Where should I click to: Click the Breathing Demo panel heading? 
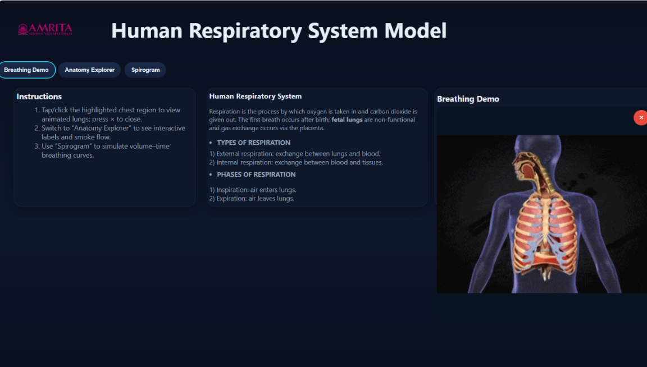[x=468, y=99]
